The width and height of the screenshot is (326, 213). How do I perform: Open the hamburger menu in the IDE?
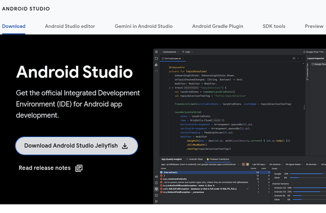(157, 51)
